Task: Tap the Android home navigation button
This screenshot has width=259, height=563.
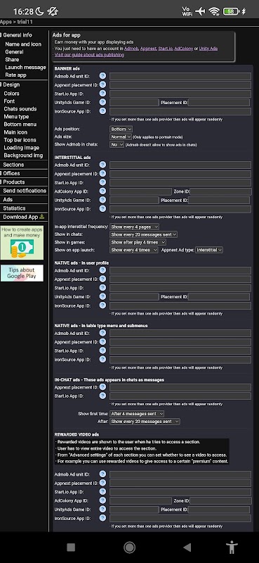Action: [129, 547]
